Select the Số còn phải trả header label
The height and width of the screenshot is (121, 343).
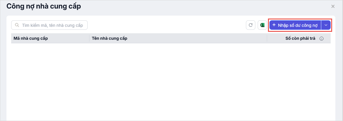click(x=301, y=39)
